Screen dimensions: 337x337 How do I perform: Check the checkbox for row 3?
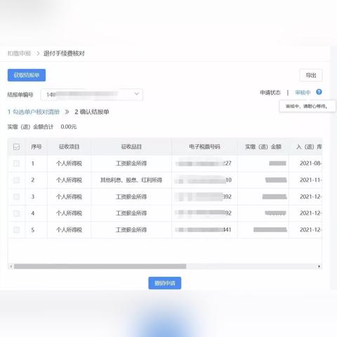16,197
